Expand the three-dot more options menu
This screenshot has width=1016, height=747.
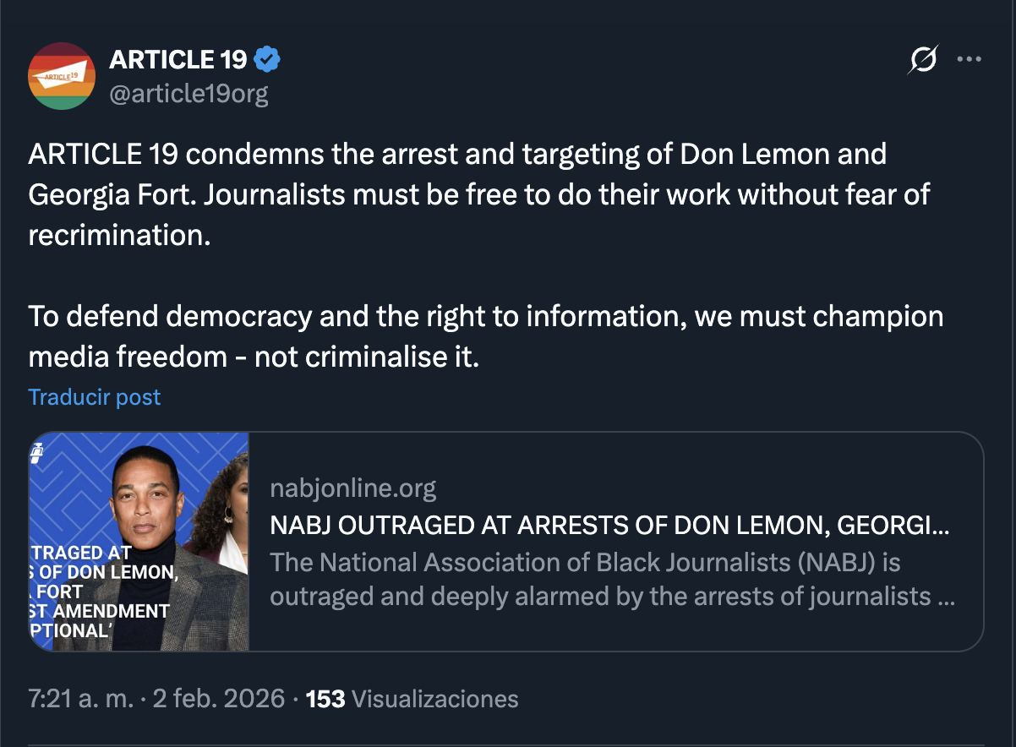point(969,60)
